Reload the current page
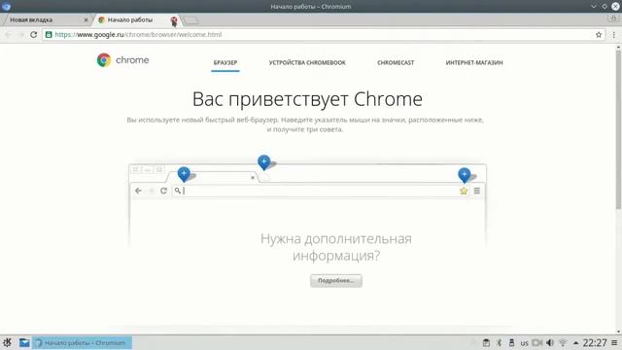The width and height of the screenshot is (622, 350). [34, 35]
